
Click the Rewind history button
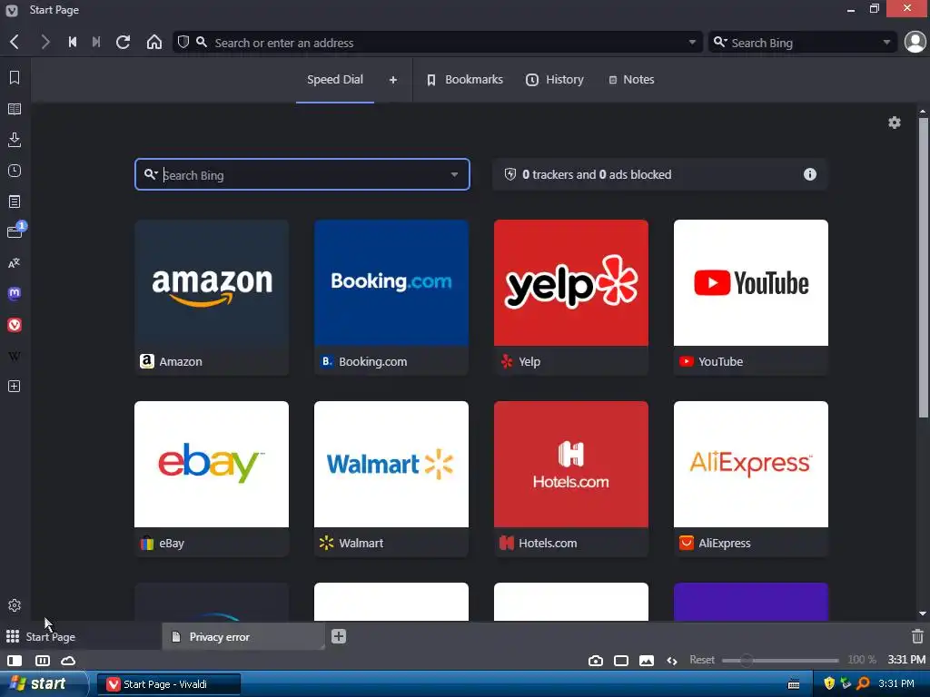[73, 42]
